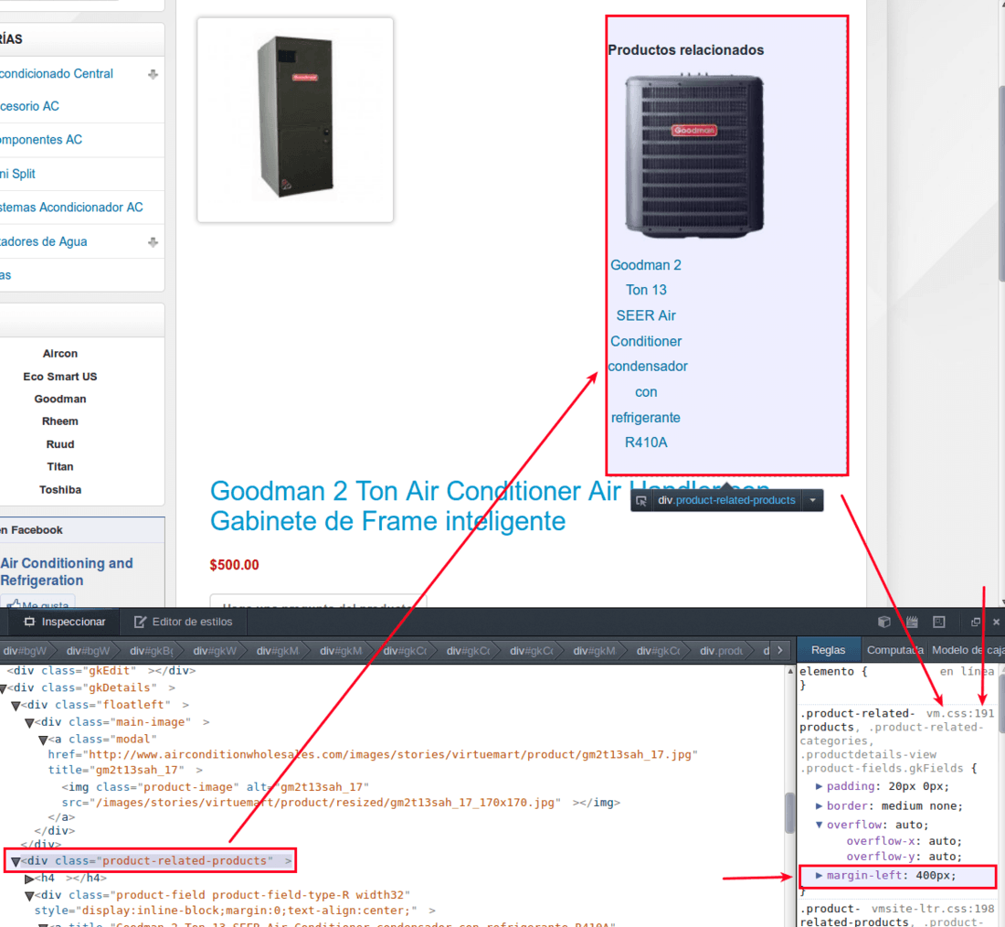Open the 3D view cube icon
Viewport: 1005px width, 927px height.
tap(883, 622)
